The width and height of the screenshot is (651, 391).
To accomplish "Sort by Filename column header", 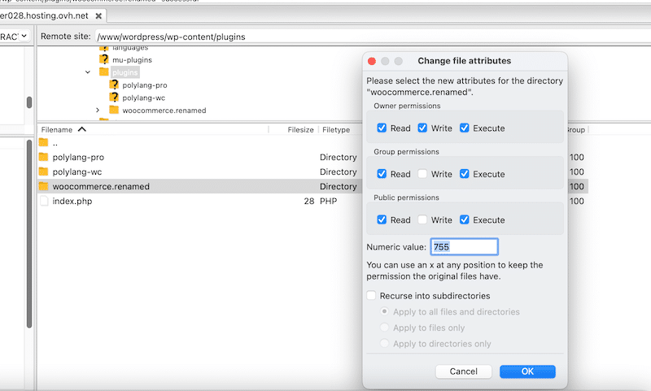I will (57, 129).
